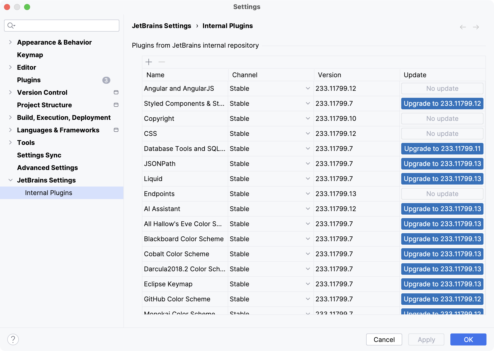Viewport: 494px width, 351px height.
Task: Click the Update column header
Action: 443,75
